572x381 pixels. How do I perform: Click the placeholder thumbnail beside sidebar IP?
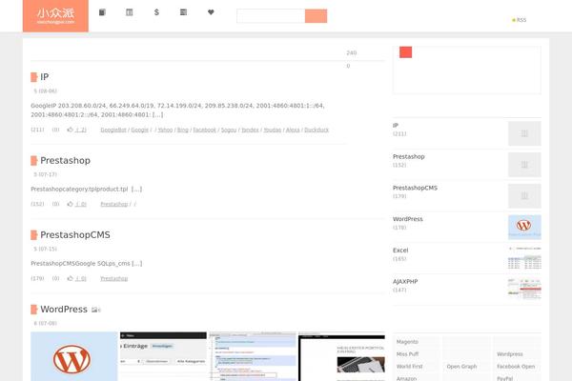tap(524, 133)
